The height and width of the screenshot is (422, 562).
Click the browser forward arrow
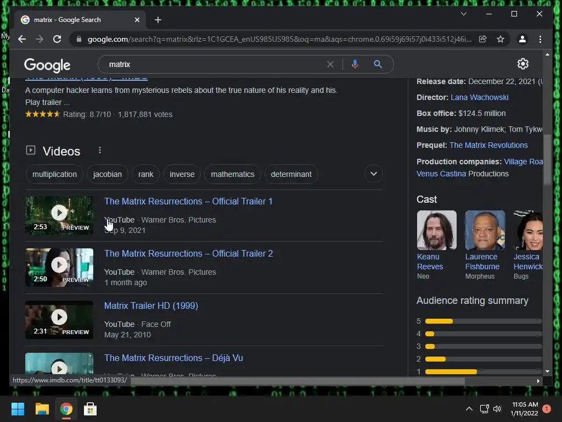(x=40, y=39)
